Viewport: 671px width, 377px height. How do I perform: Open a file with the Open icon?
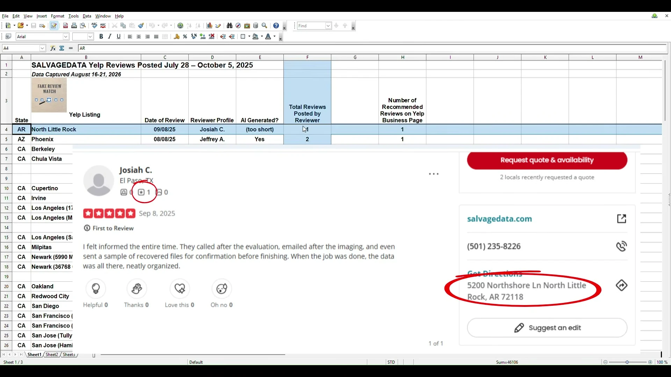(x=21, y=25)
